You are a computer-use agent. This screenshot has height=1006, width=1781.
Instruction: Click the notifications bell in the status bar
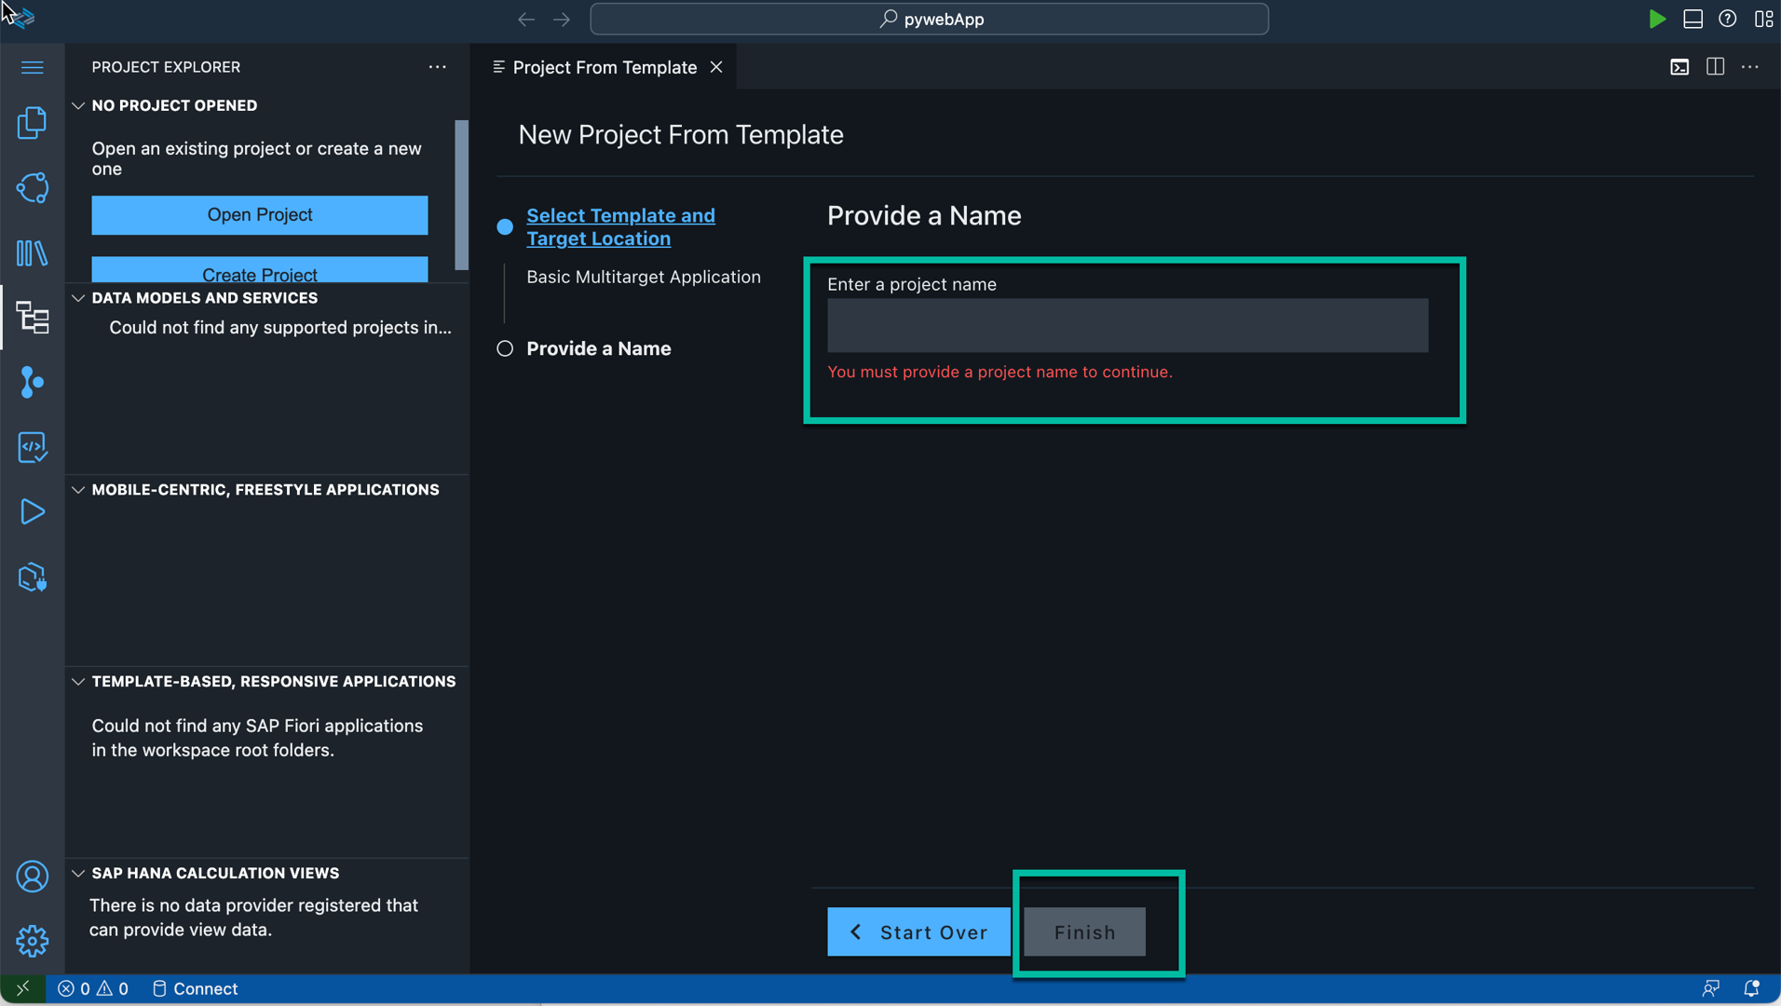click(1753, 988)
